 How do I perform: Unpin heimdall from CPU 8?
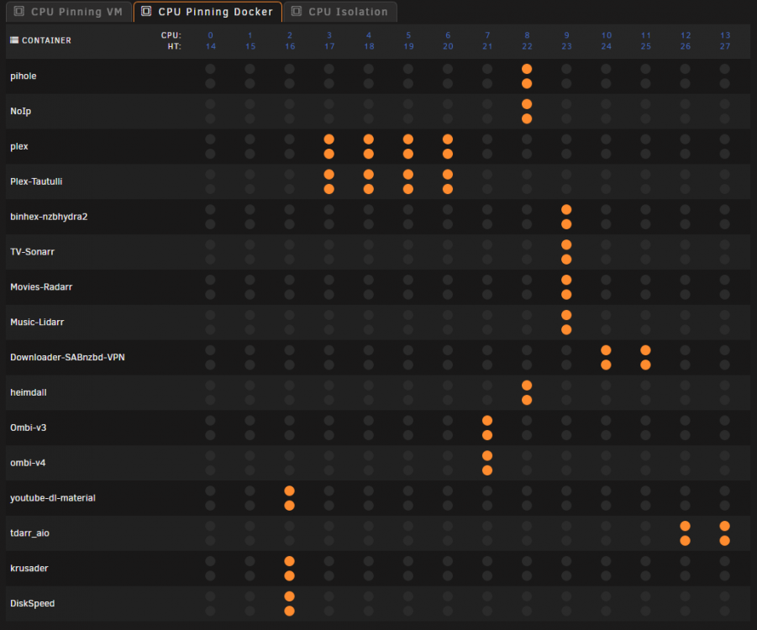(x=527, y=386)
